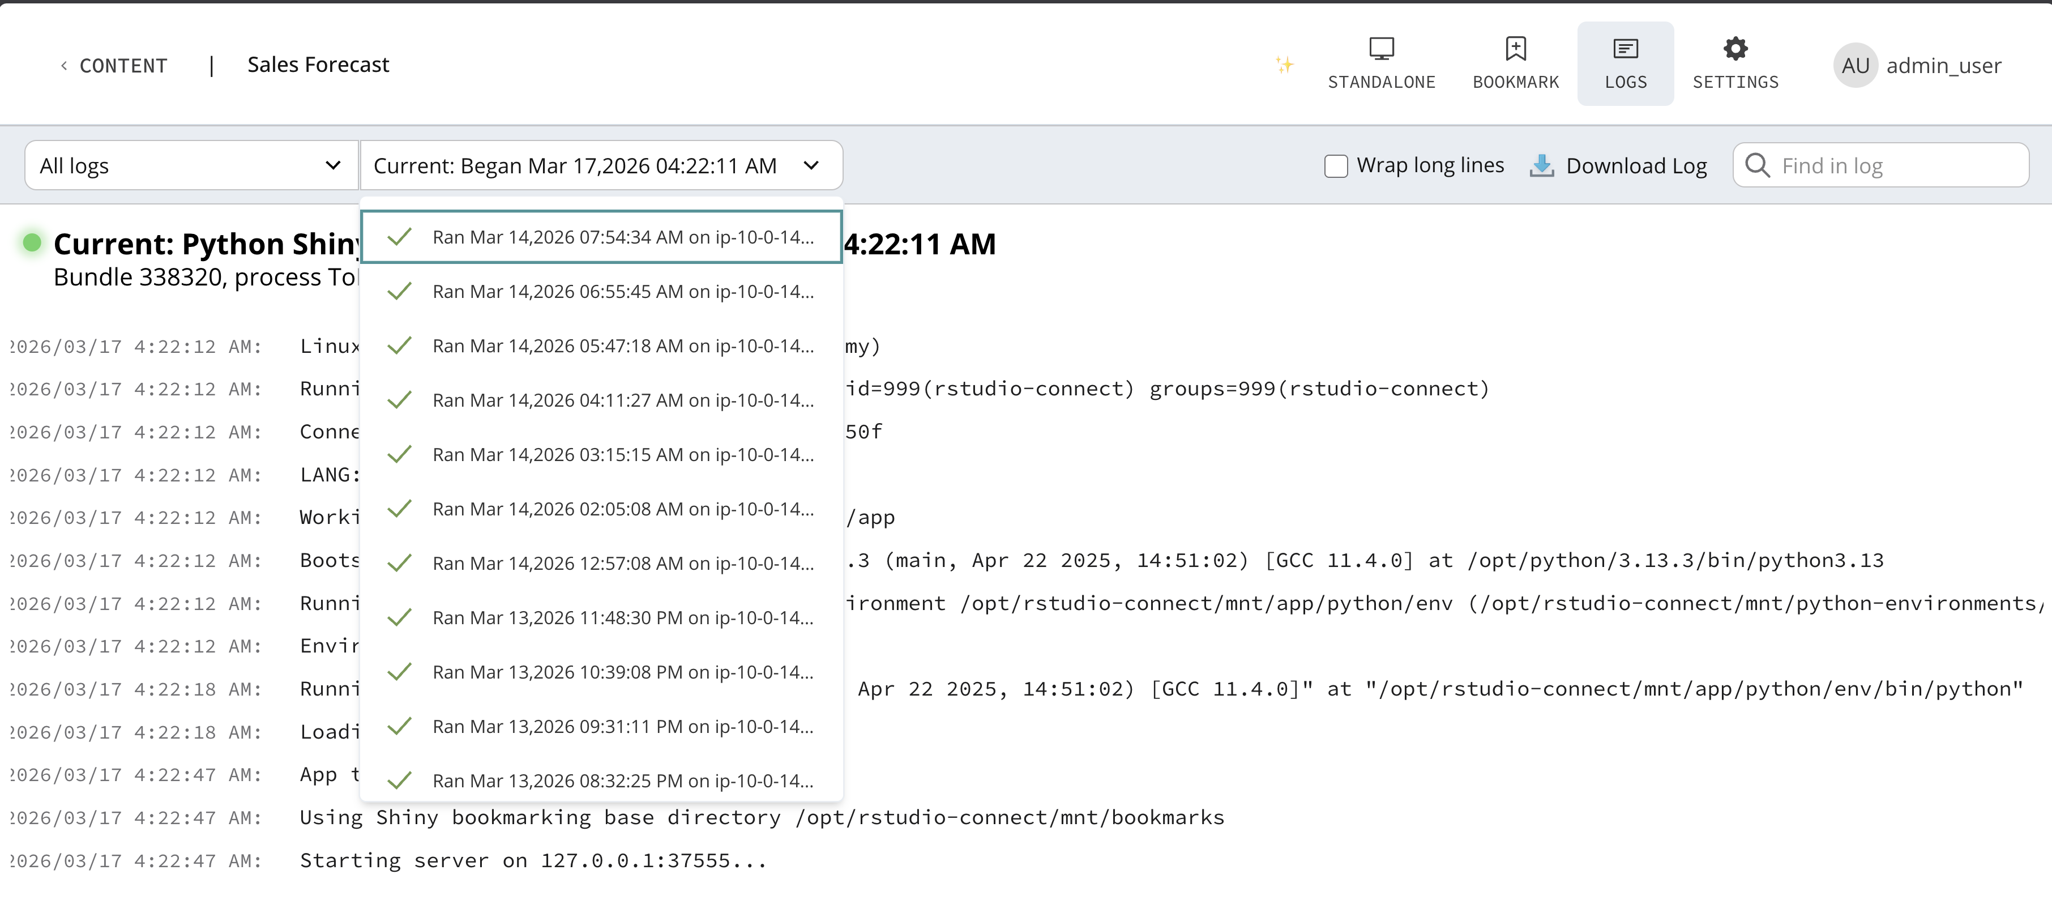This screenshot has height=921, width=2052.
Task: Pick run Mar 14,2026 12:57:08 AM
Action: [622, 564]
